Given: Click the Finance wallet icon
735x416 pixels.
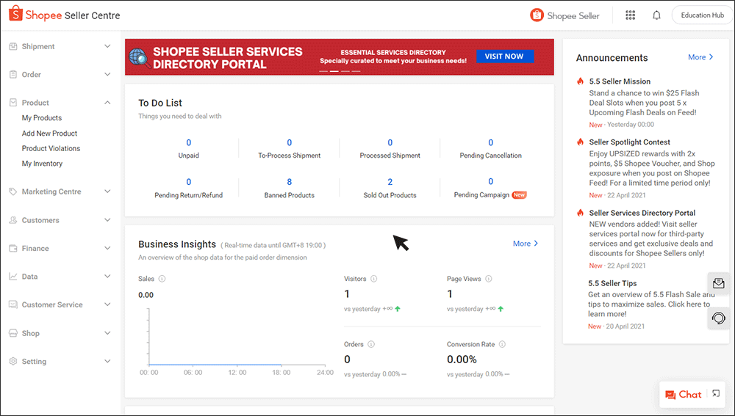Looking at the screenshot, I should (x=13, y=248).
